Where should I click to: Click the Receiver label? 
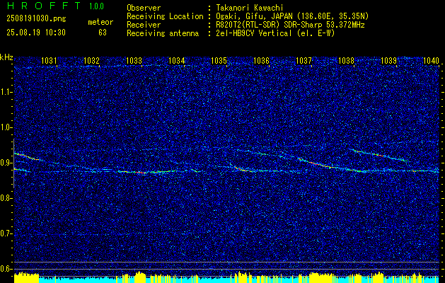(144, 25)
